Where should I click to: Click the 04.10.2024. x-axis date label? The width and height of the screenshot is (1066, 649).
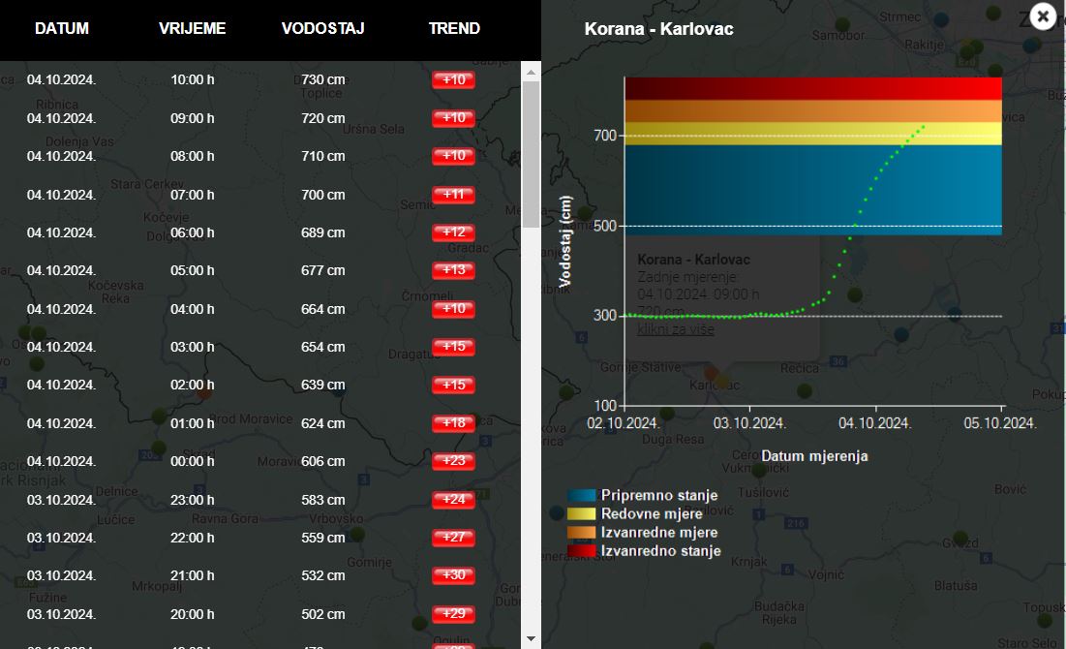click(x=874, y=423)
